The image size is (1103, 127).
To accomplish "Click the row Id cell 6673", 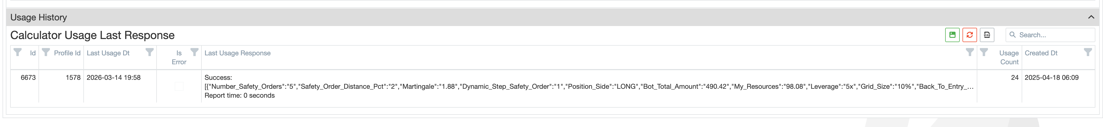I will point(28,77).
